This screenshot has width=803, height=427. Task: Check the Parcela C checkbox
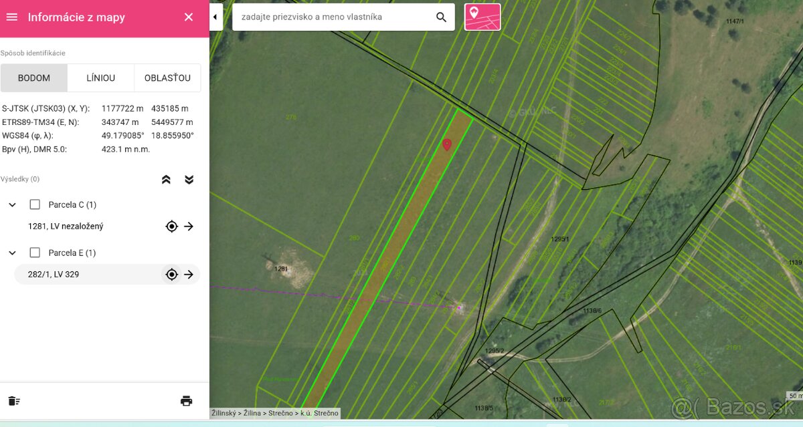coord(35,204)
